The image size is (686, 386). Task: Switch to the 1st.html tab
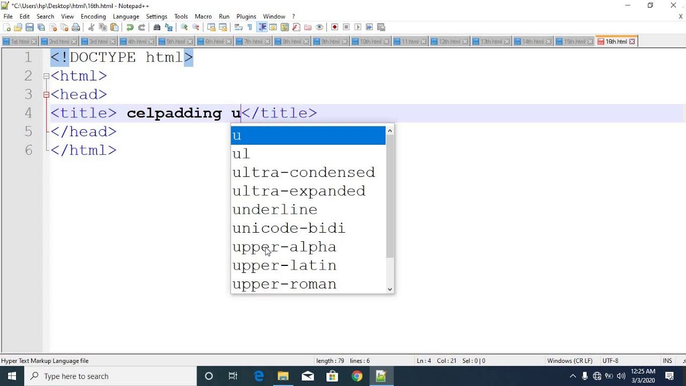[x=20, y=42]
